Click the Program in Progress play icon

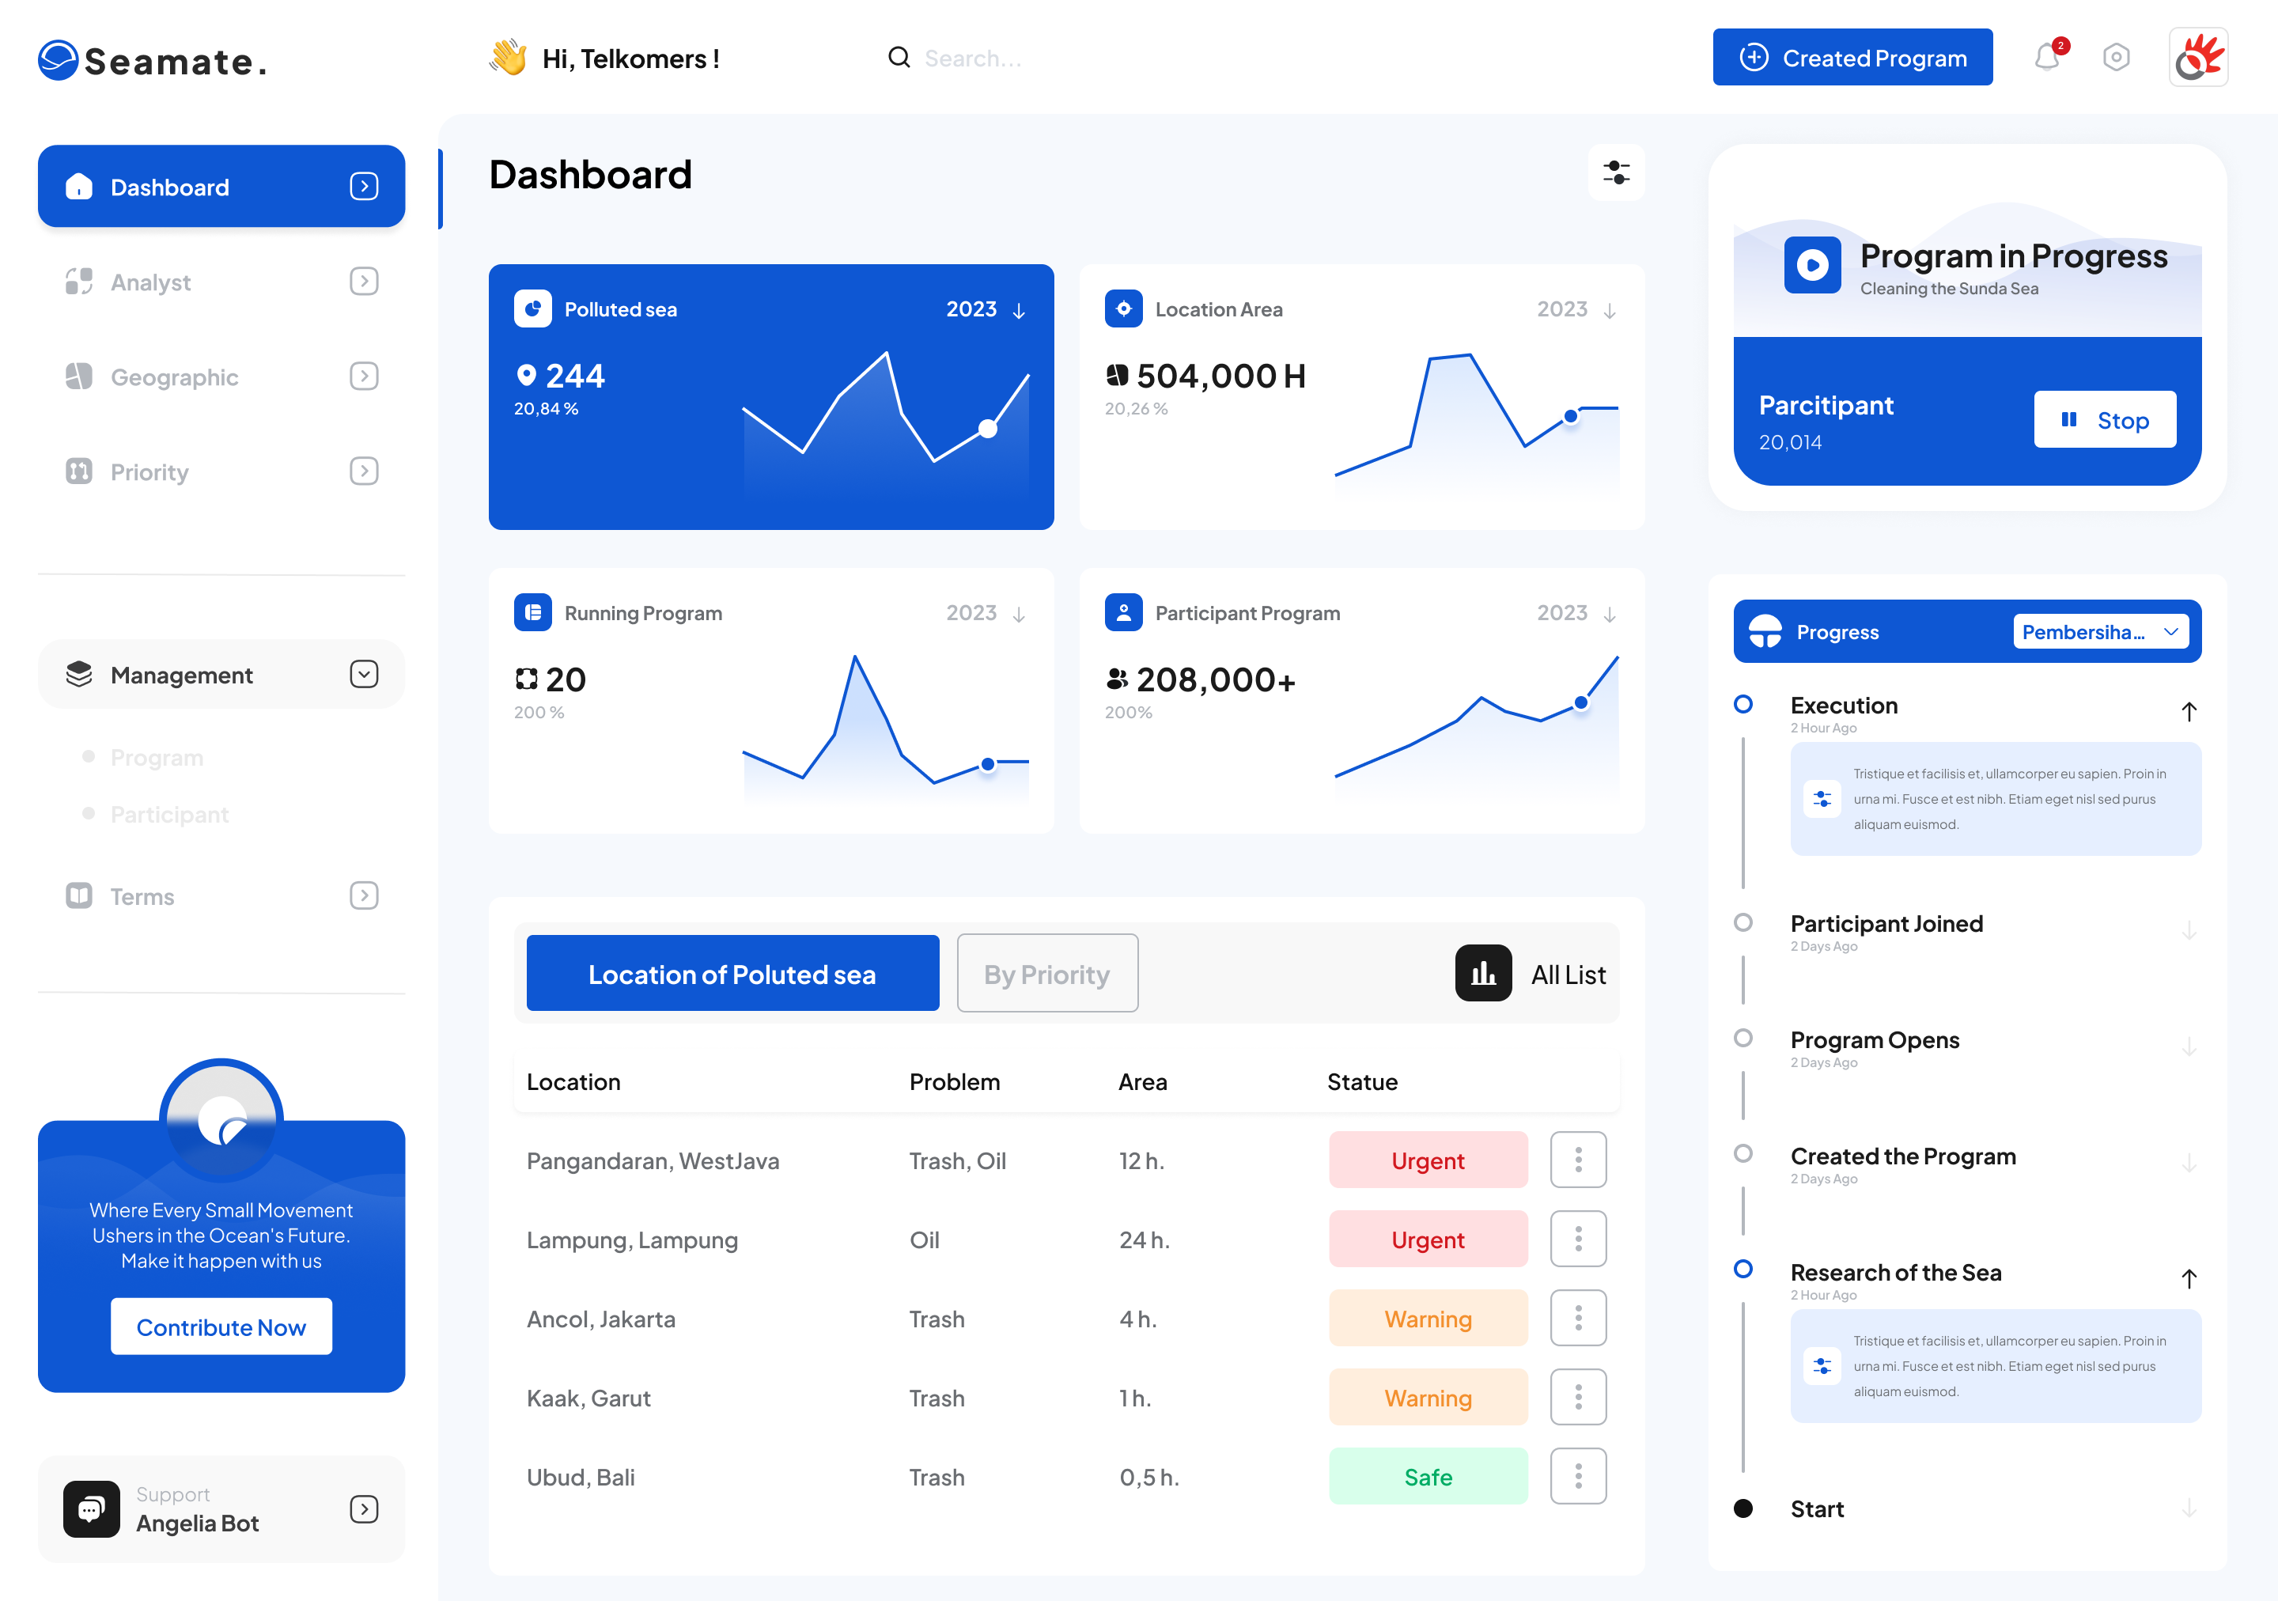coord(1811,265)
